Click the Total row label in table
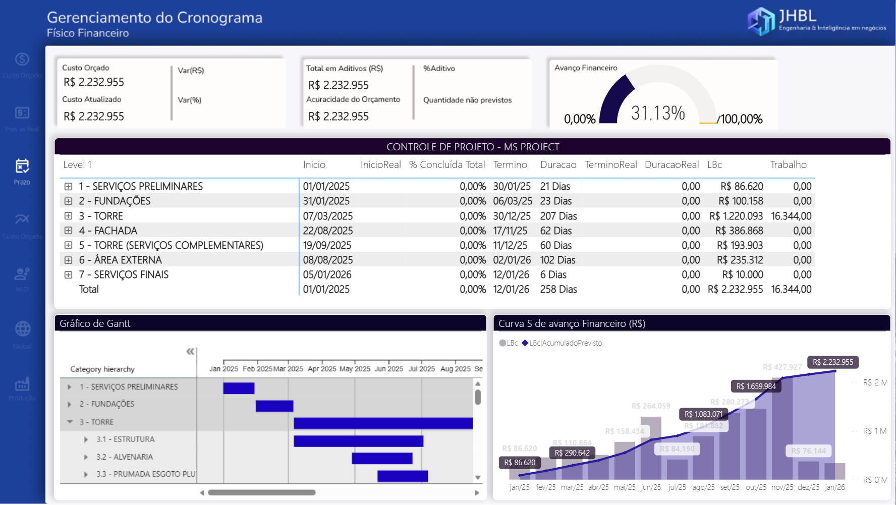This screenshot has height=505, width=896. tap(89, 290)
